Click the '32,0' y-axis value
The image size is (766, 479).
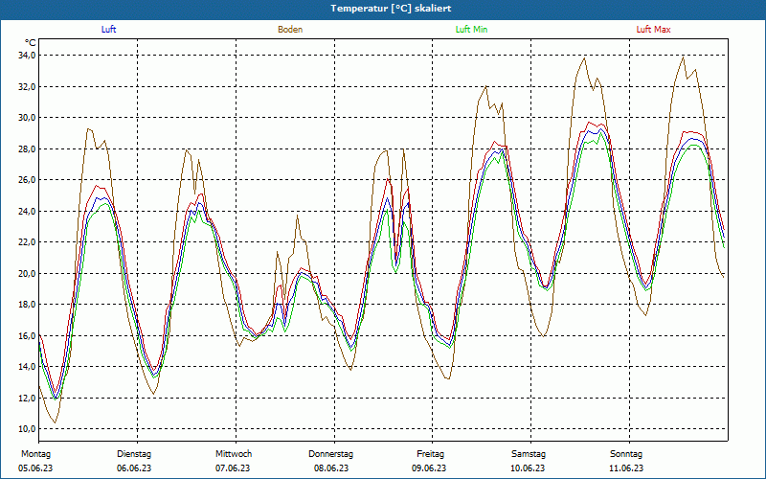click(x=27, y=86)
